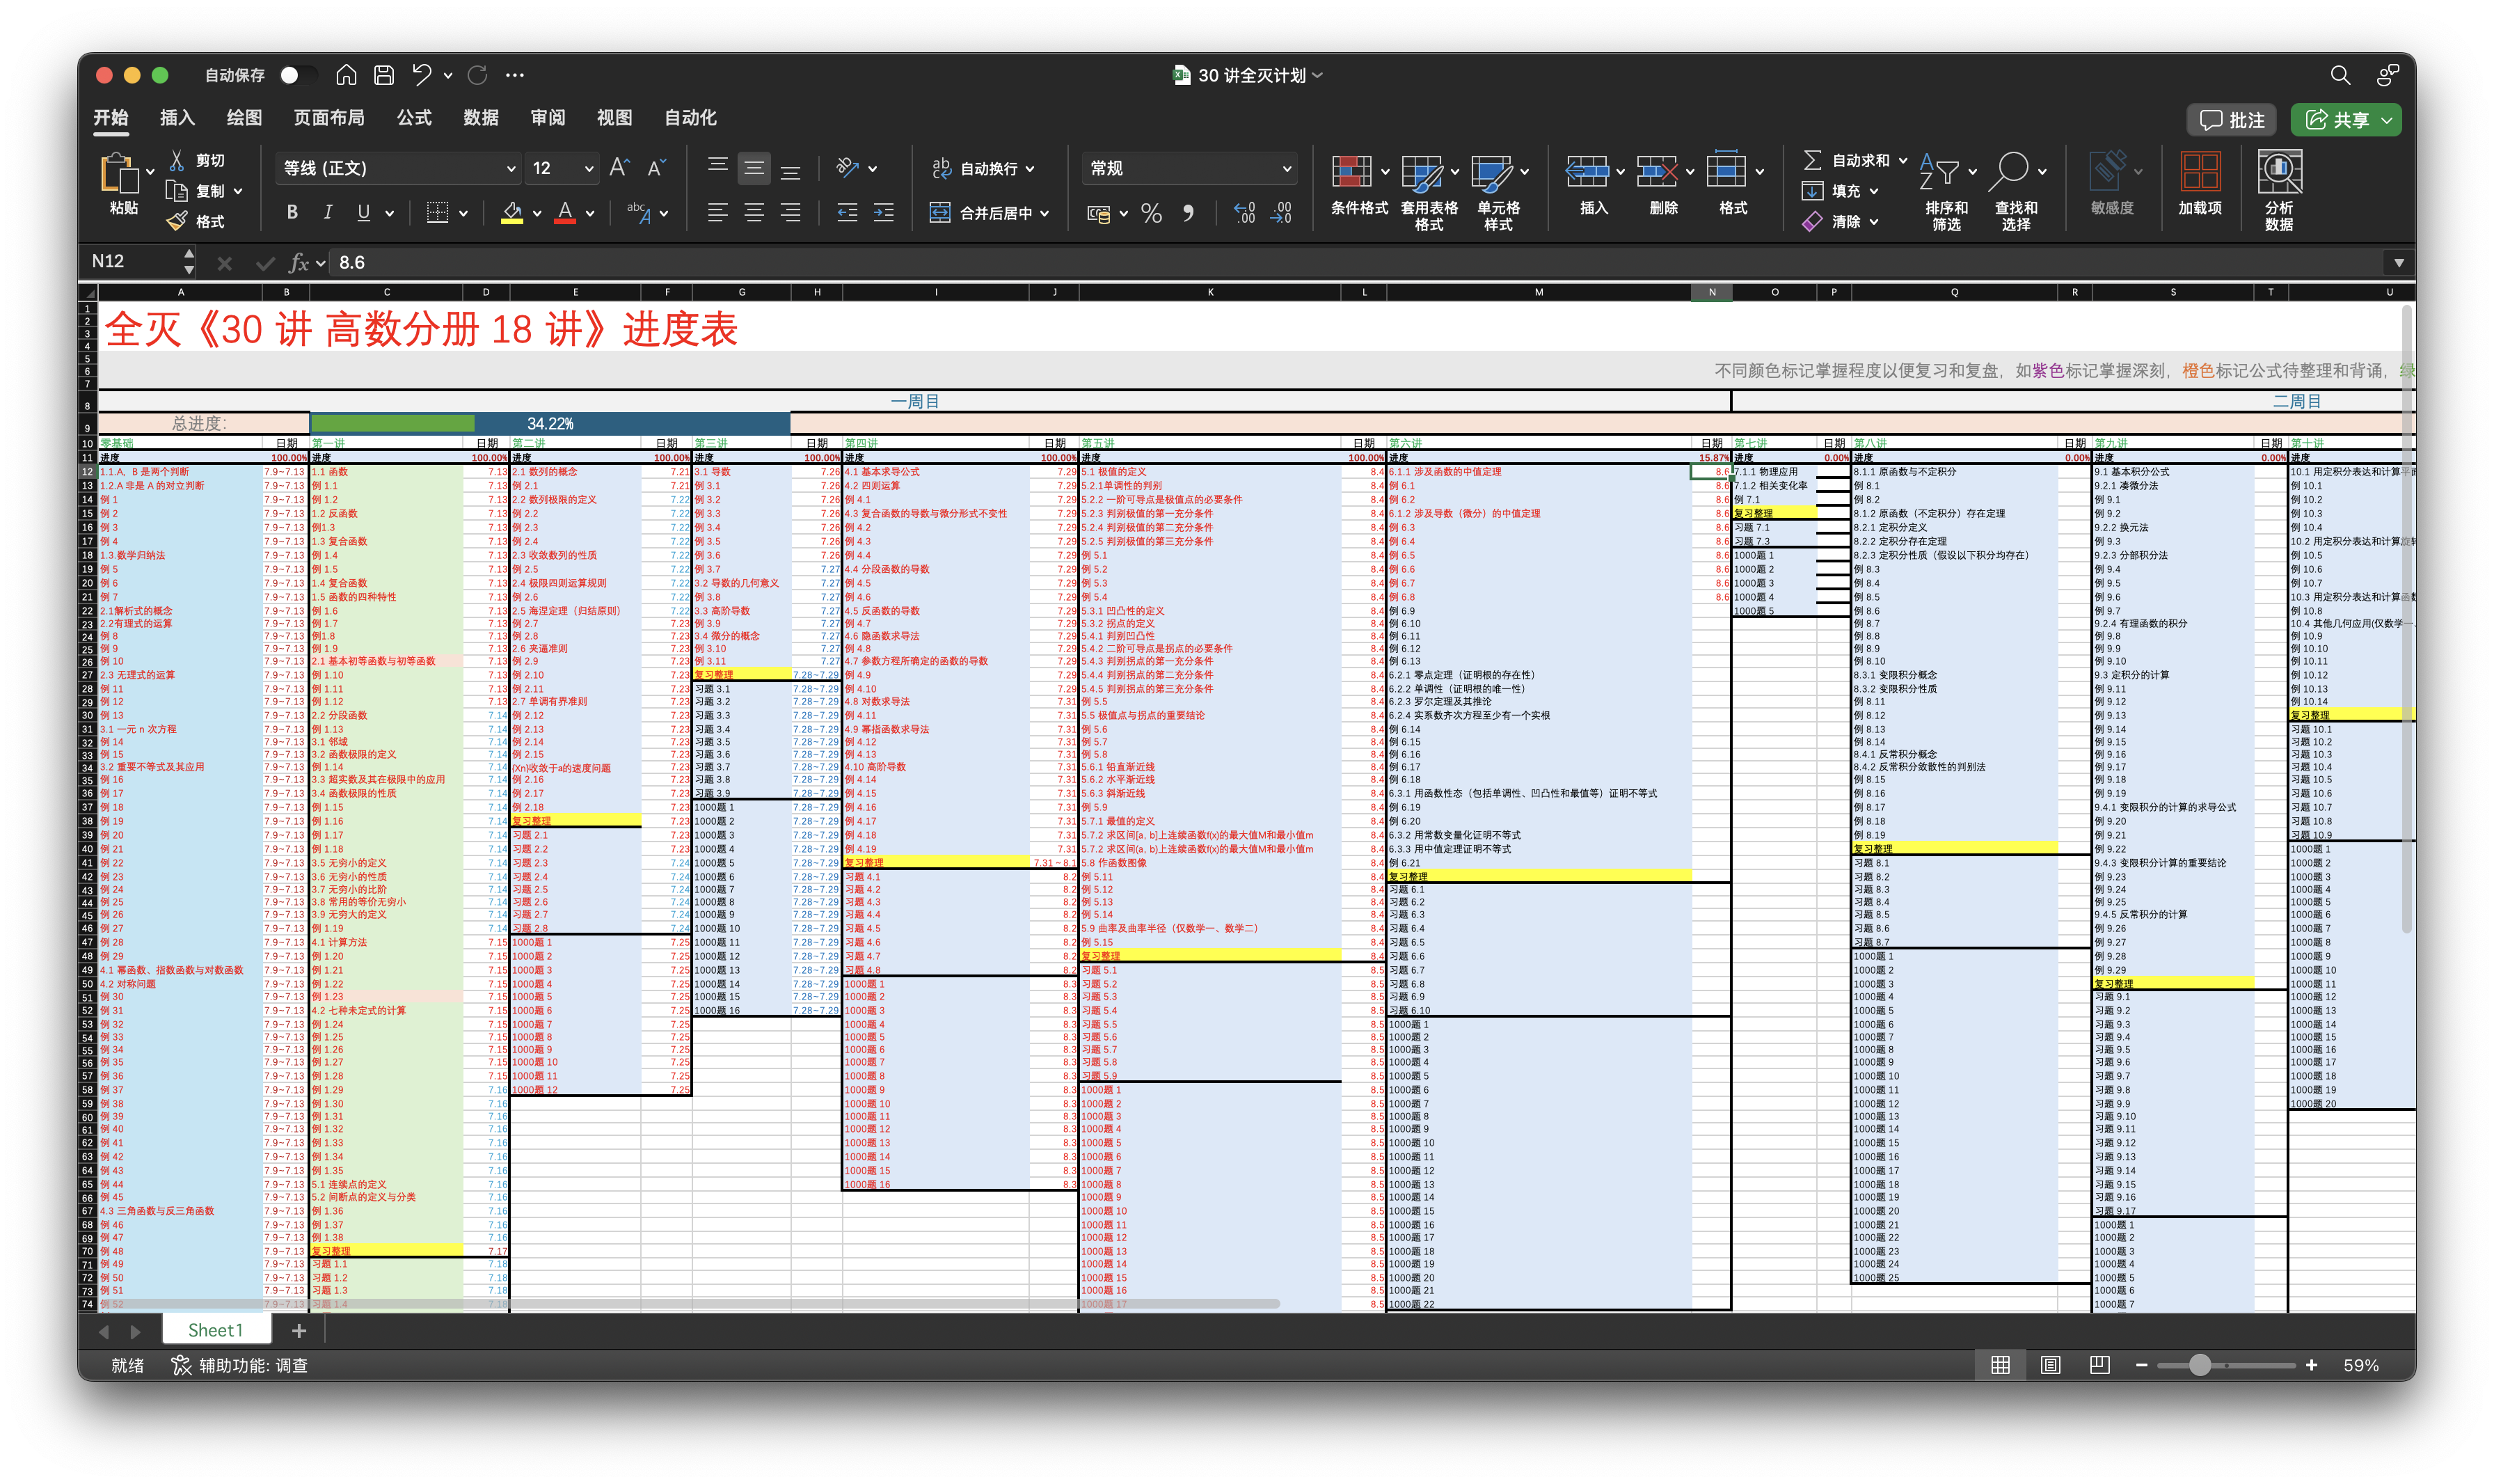Click the zoom slider handle
This screenshot has height=1484, width=2494.
coord(2200,1365)
